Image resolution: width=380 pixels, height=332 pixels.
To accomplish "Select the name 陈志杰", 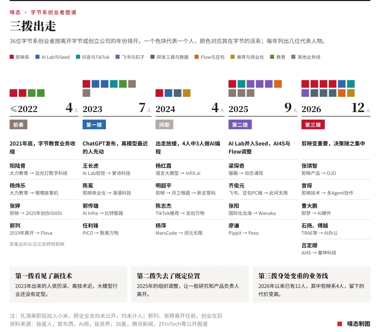I will 163,206.
